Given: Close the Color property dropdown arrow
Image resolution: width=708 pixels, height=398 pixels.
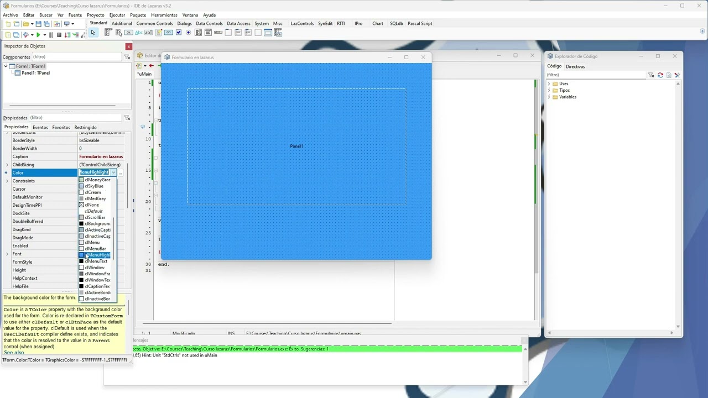Looking at the screenshot, I should [x=113, y=172].
